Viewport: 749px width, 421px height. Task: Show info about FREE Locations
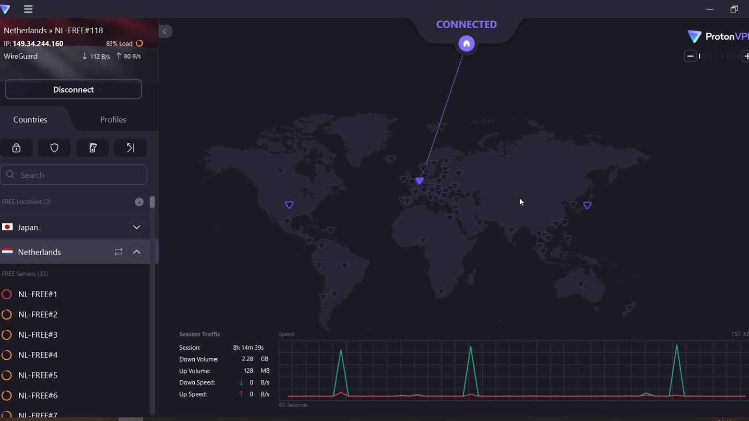139,202
